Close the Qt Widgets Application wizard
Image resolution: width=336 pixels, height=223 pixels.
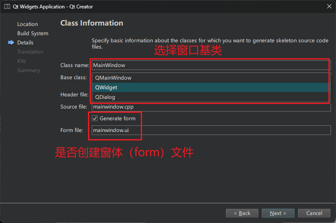point(329,6)
